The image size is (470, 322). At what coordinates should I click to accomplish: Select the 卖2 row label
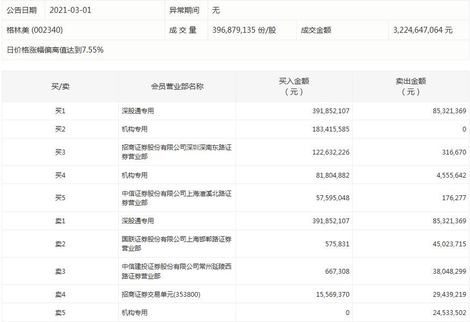[60, 244]
